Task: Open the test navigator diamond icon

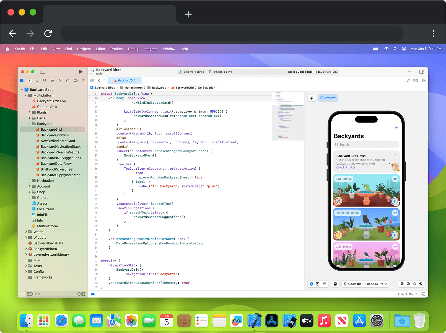Action: [x=60, y=80]
